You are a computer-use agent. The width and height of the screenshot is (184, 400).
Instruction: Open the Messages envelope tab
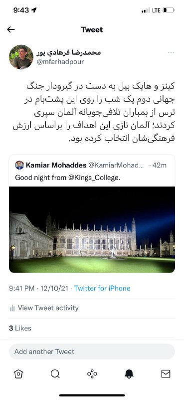click(x=166, y=373)
